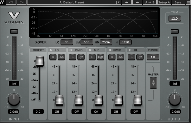Edit the E HI band Off value
Image resolution: width=191 pixels, height=123 pixels.
[x=136, y=111]
